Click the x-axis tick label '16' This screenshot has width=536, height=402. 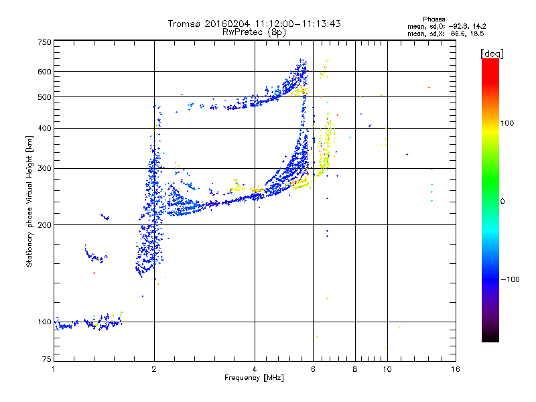(x=456, y=369)
